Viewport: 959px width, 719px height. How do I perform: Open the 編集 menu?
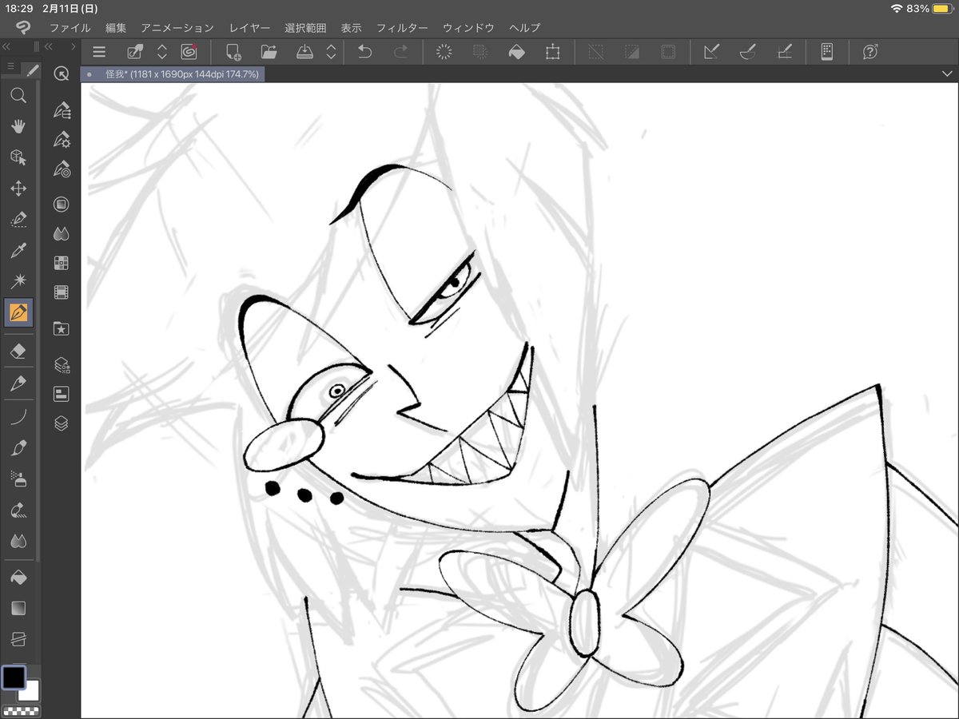116,27
